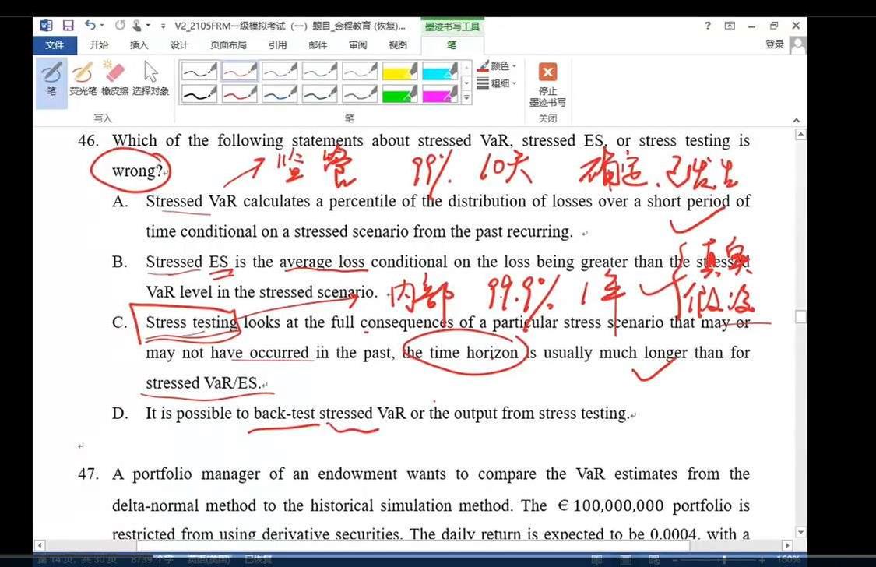Click the word "wrong?" in question 46

click(137, 171)
